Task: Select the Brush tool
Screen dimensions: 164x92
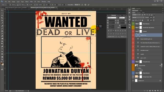Action: [2, 28]
